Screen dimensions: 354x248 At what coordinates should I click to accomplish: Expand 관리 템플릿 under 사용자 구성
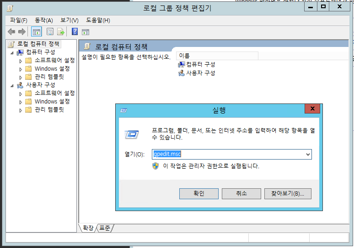point(21,110)
